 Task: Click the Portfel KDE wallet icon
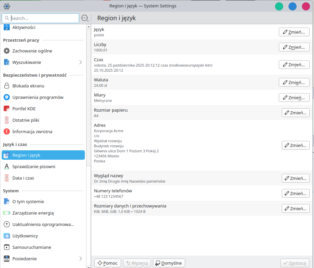pyautogui.click(x=6, y=109)
